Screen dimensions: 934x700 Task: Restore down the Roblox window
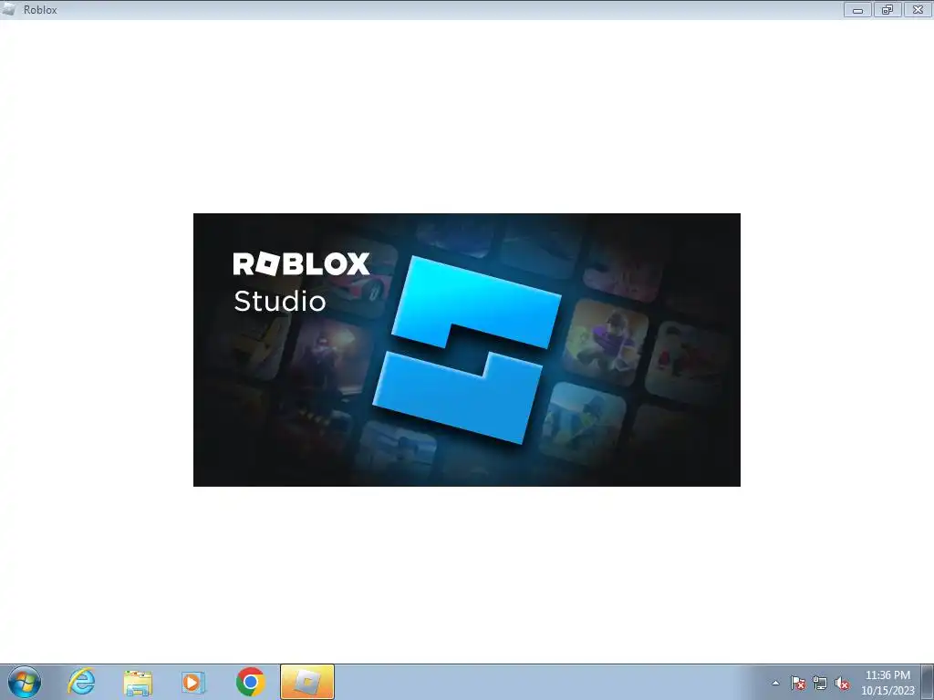pyautogui.click(x=887, y=9)
